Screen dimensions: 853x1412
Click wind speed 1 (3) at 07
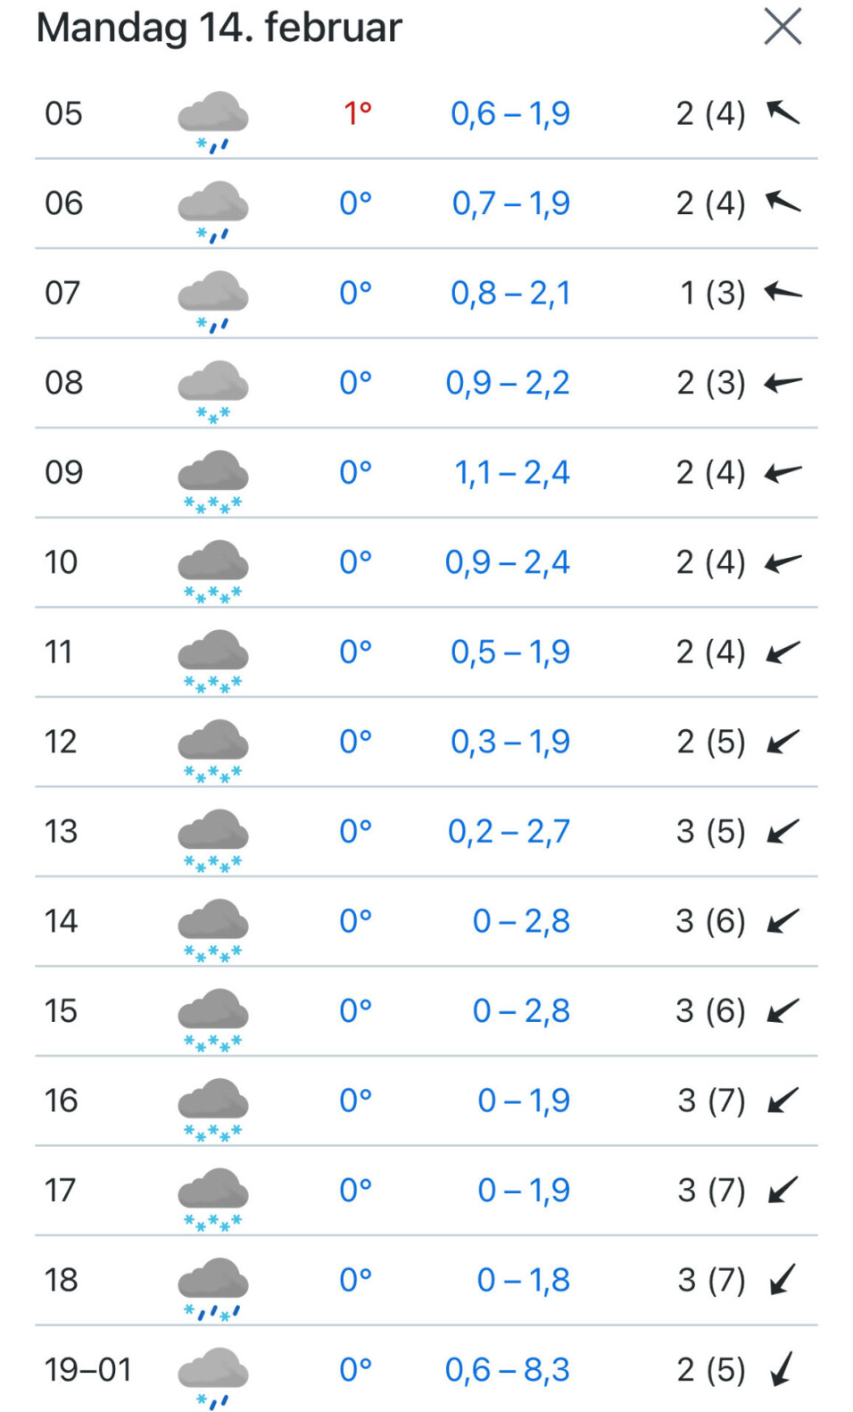click(712, 293)
